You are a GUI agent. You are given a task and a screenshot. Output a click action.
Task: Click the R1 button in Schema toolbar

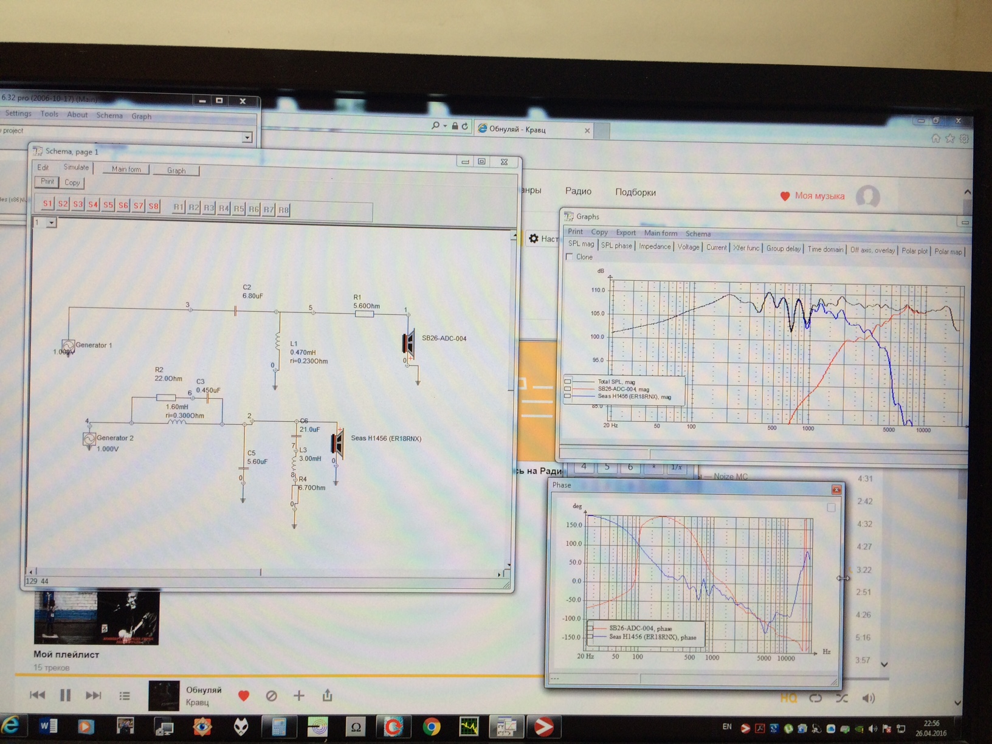[178, 207]
